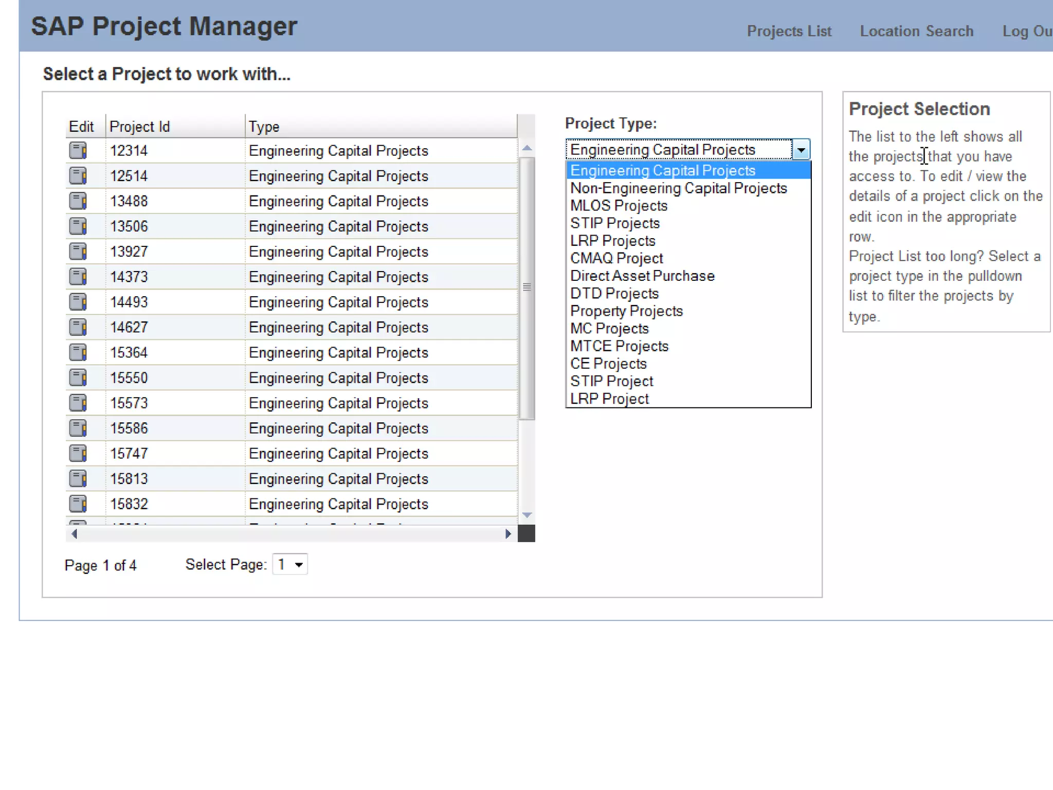The width and height of the screenshot is (1053, 790).
Task: Edit project 13927 via row icon
Action: point(78,252)
